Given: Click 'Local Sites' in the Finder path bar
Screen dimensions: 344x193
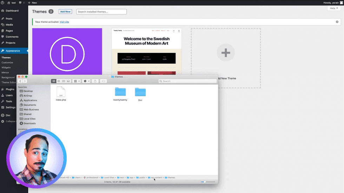Looking at the screenshot, I should [x=107, y=178].
